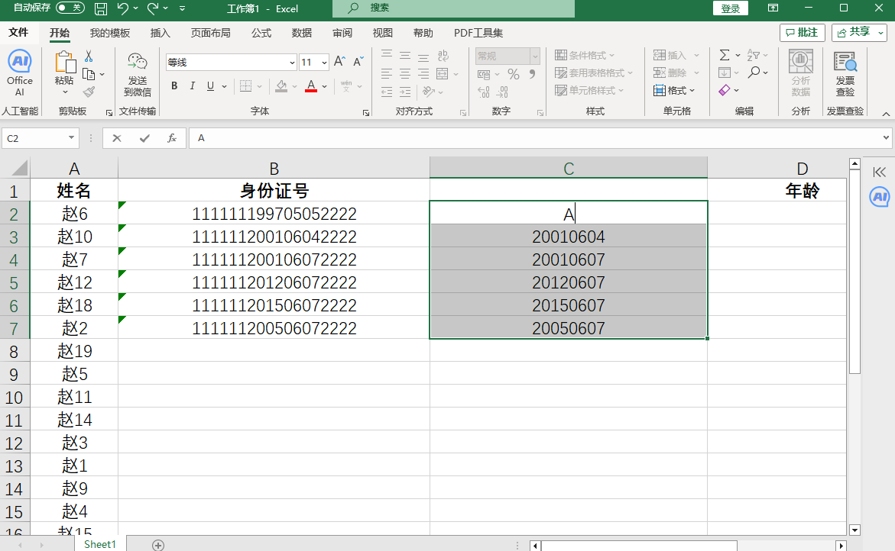The width and height of the screenshot is (895, 551).
Task: Open the Office AI tool
Action: [x=19, y=72]
